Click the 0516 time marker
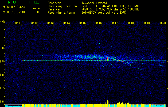The image size is (168, 107). [x=99, y=23]
